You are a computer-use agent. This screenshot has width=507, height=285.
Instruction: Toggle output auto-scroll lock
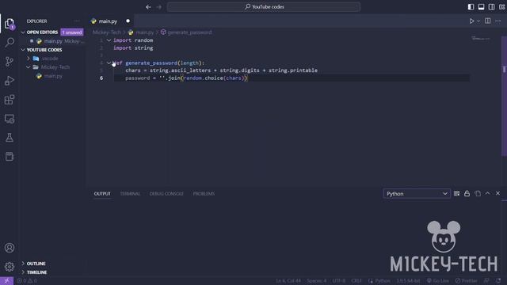point(467,193)
